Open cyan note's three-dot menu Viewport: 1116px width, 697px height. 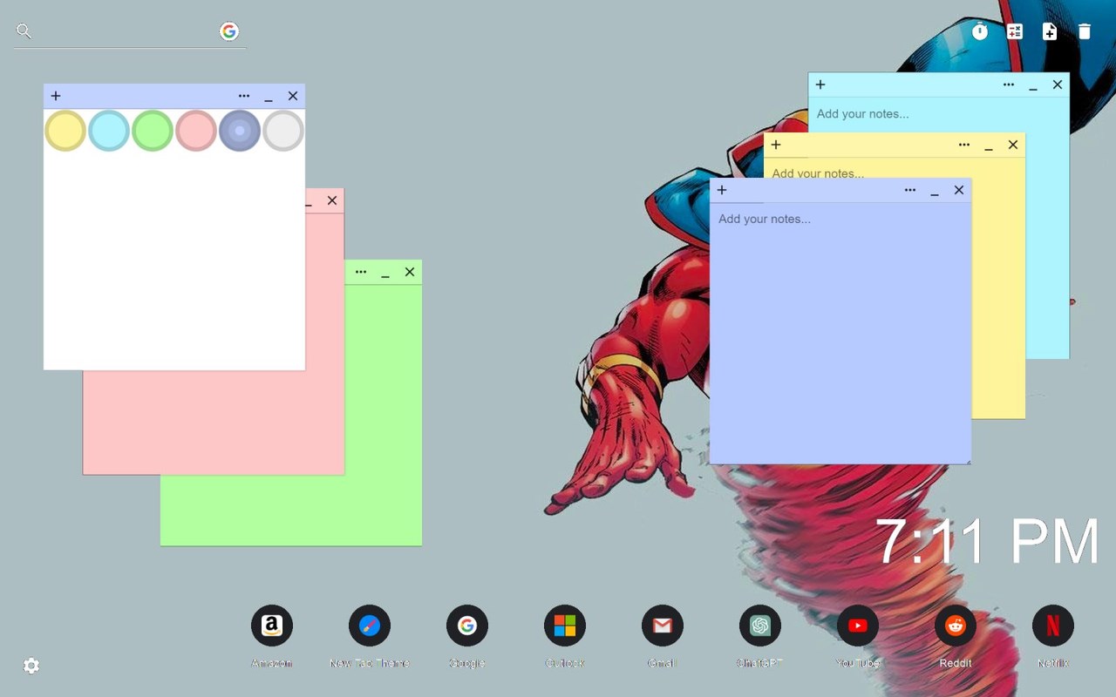pos(1009,85)
